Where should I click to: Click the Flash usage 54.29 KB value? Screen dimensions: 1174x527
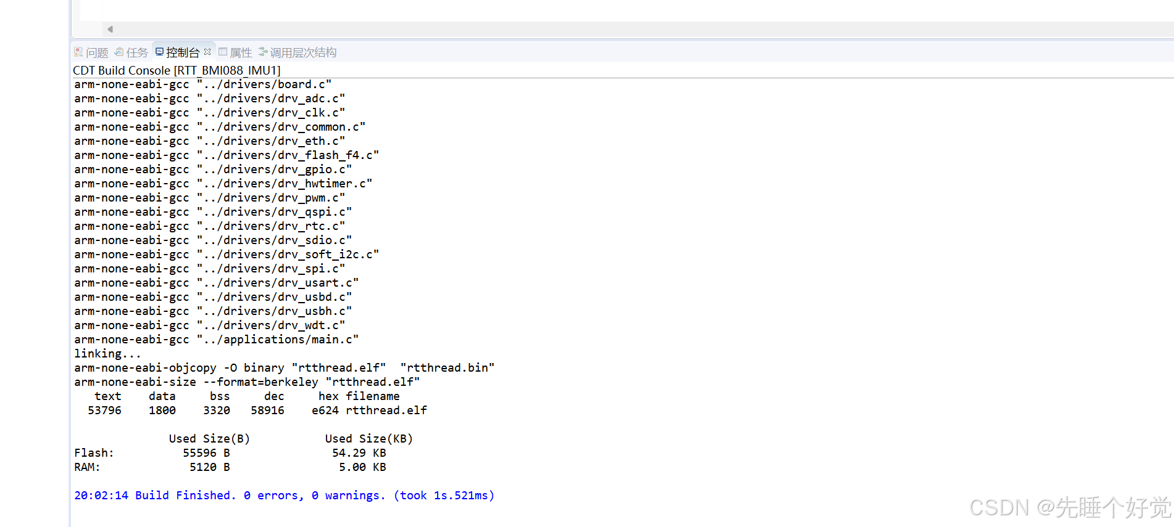tap(359, 453)
